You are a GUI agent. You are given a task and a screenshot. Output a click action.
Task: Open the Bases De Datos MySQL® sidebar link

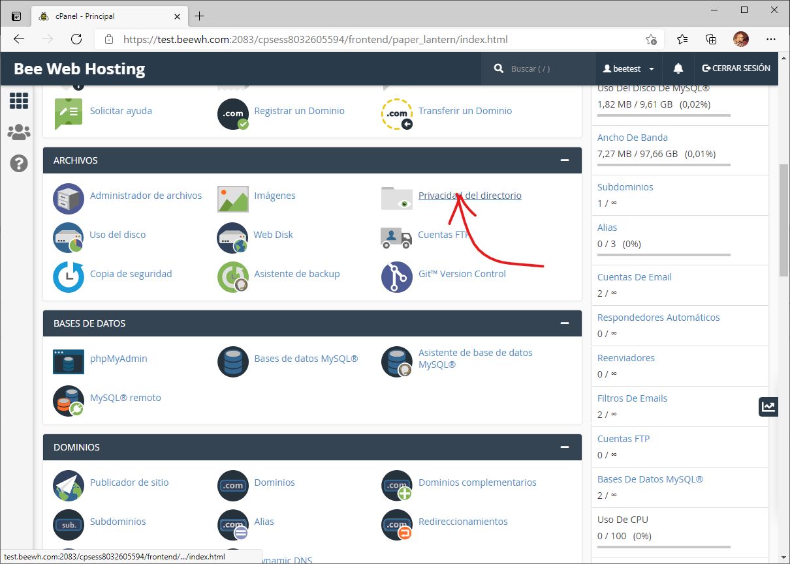650,479
